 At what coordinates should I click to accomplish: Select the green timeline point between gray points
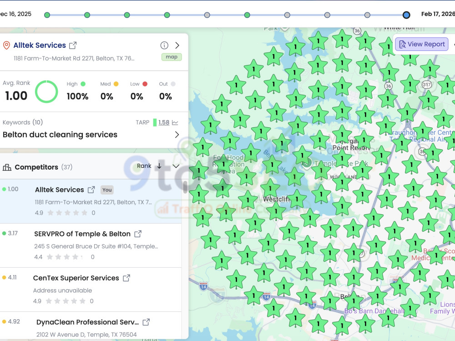247,15
